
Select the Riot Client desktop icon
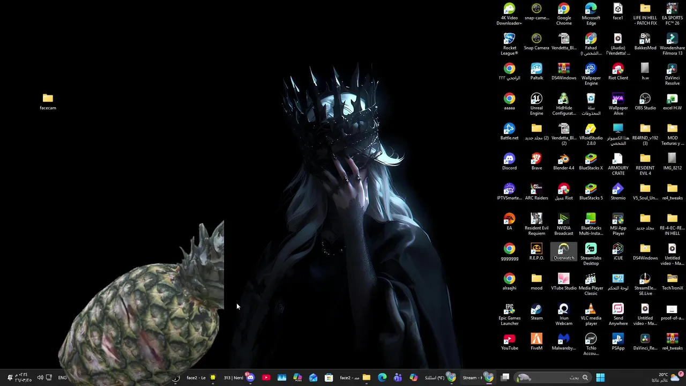coord(618,72)
